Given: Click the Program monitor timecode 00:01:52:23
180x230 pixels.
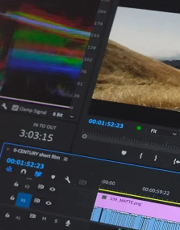Looking at the screenshot, I should point(106,124).
